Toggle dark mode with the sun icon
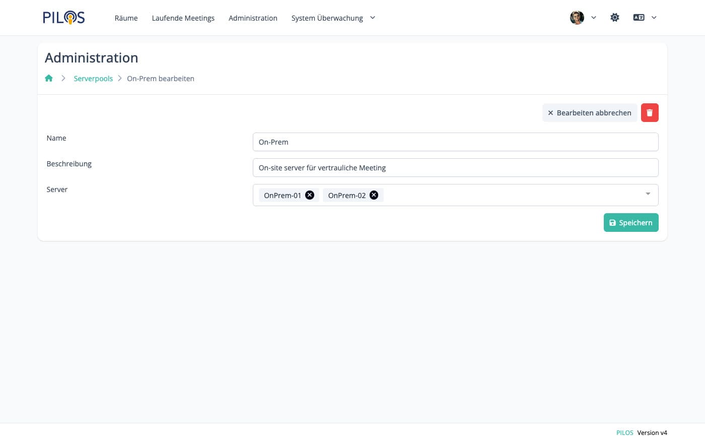Screen dimensions: 705x441 click(x=614, y=18)
